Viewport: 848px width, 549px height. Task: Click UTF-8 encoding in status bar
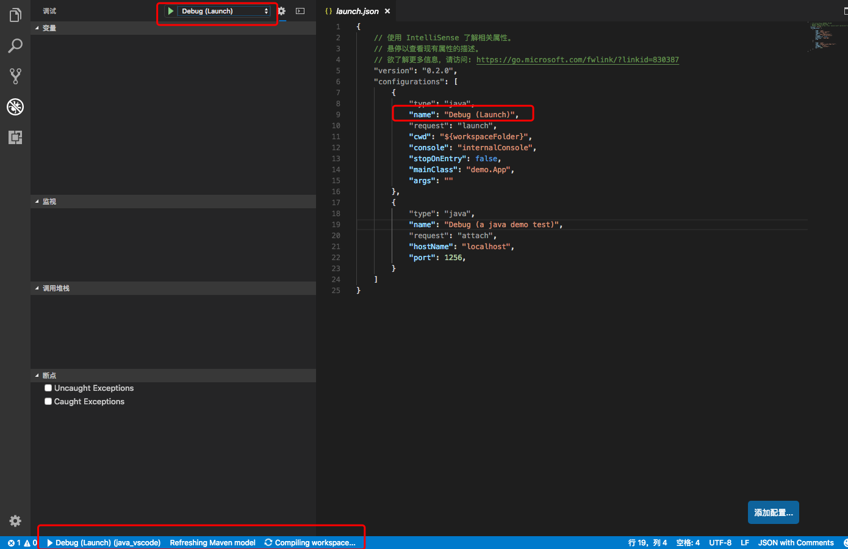coord(720,543)
